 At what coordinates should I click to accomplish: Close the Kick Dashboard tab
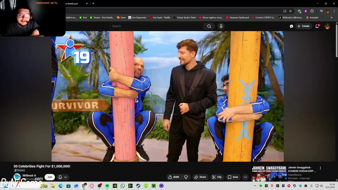point(87,3)
